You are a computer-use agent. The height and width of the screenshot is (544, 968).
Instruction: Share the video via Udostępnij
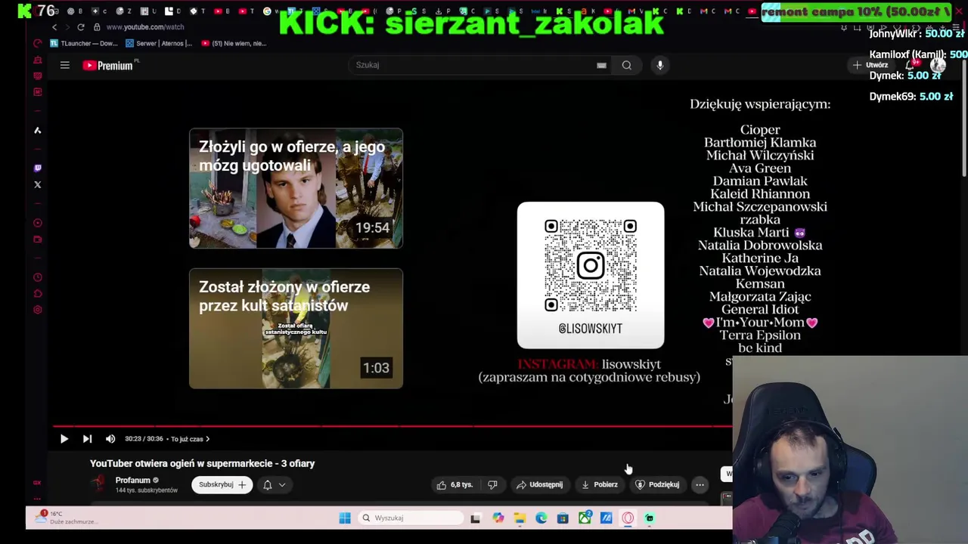(x=539, y=485)
